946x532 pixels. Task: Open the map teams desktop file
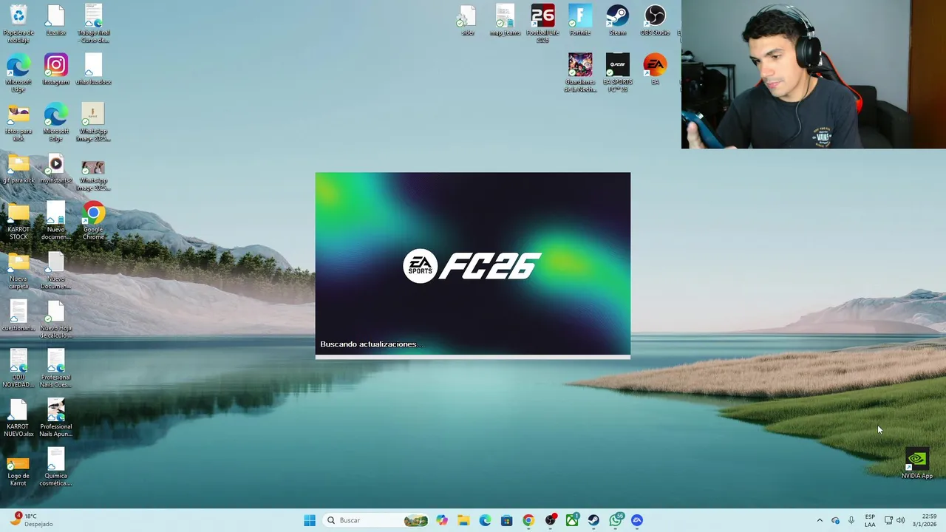point(505,20)
